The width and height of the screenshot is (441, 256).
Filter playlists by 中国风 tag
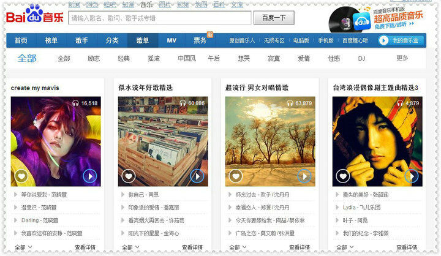(187, 59)
